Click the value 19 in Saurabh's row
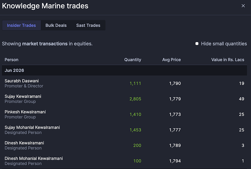The width and height of the screenshot is (251, 169). click(242, 83)
